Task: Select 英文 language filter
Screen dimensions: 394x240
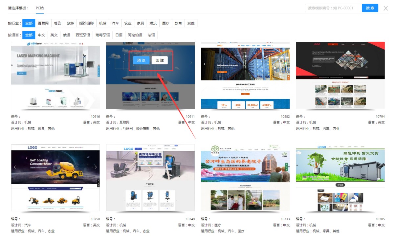Action: coord(54,35)
